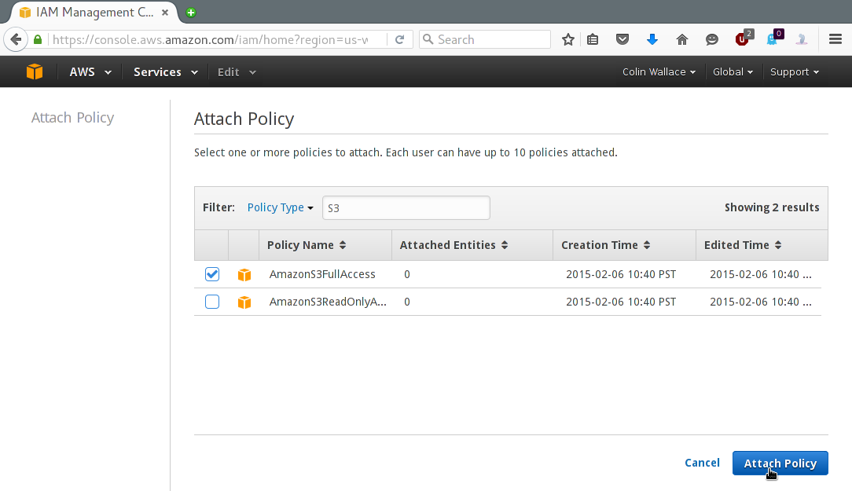The image size is (852, 491).
Task: Open the Policy Type filter dropdown
Action: pos(280,207)
